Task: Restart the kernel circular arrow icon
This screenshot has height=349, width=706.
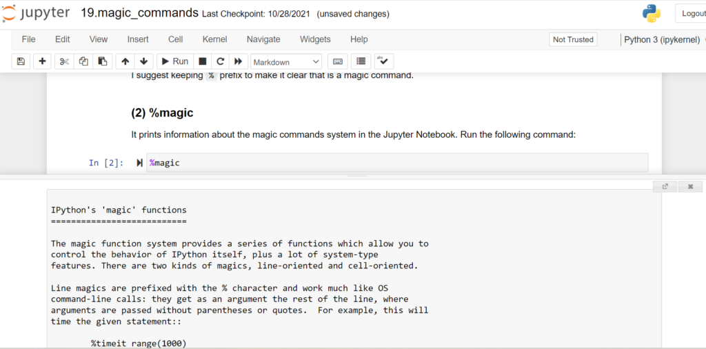Action: [220, 61]
